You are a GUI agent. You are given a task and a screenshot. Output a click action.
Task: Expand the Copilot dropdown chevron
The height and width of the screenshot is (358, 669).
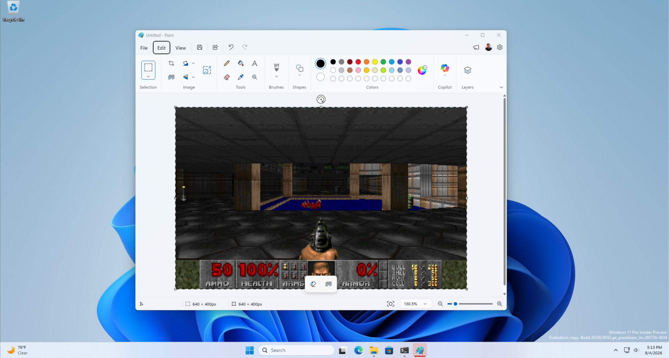tap(445, 76)
